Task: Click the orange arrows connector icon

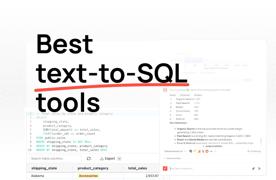Action: (x=195, y=151)
